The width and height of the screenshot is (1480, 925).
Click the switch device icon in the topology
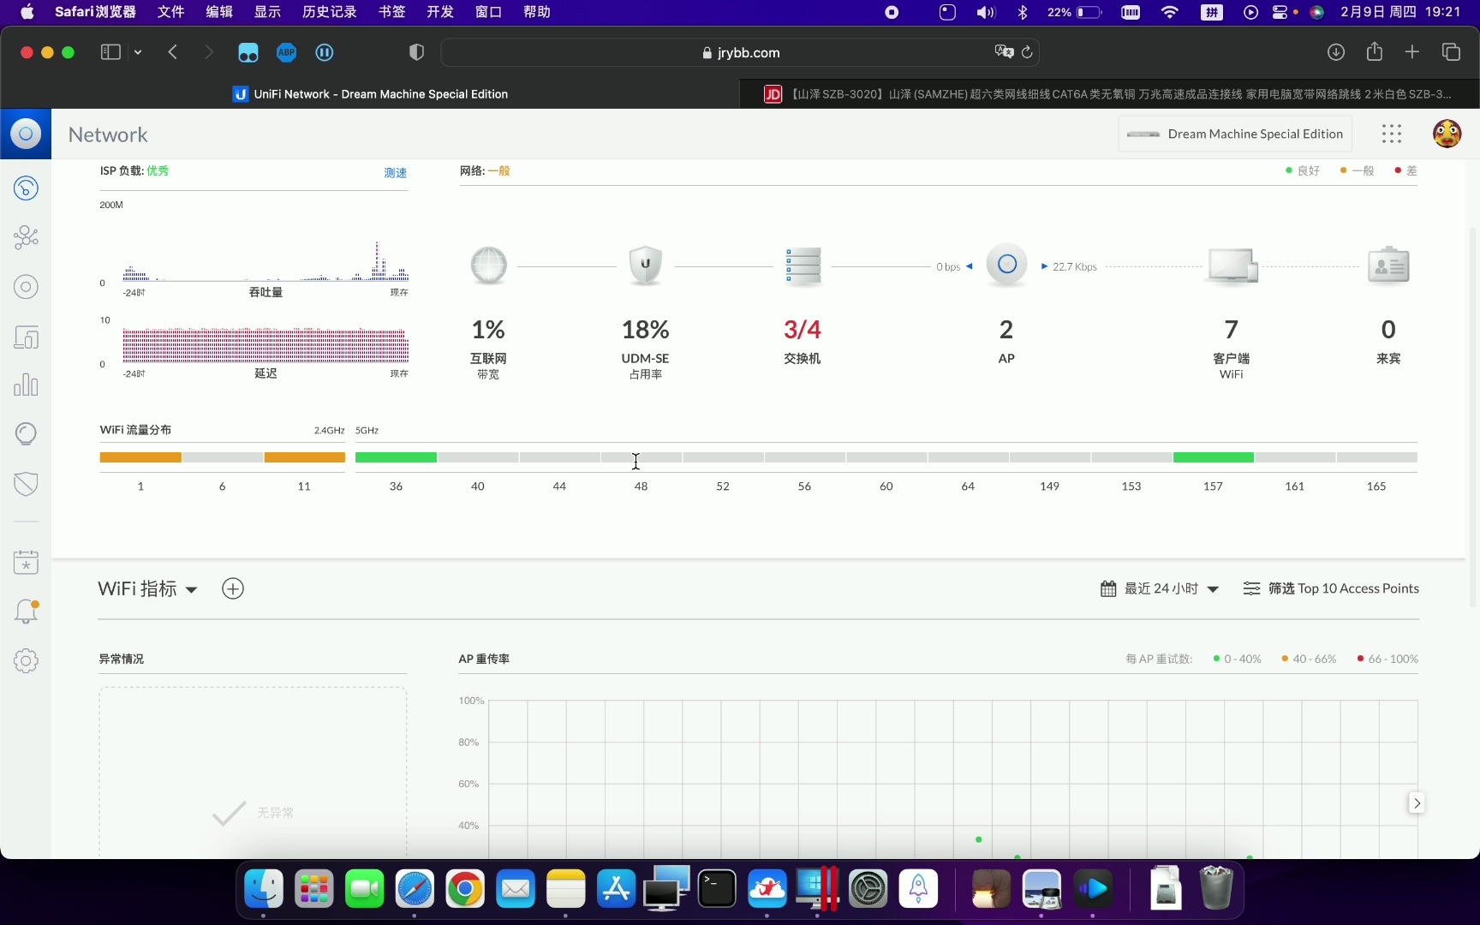click(x=803, y=266)
